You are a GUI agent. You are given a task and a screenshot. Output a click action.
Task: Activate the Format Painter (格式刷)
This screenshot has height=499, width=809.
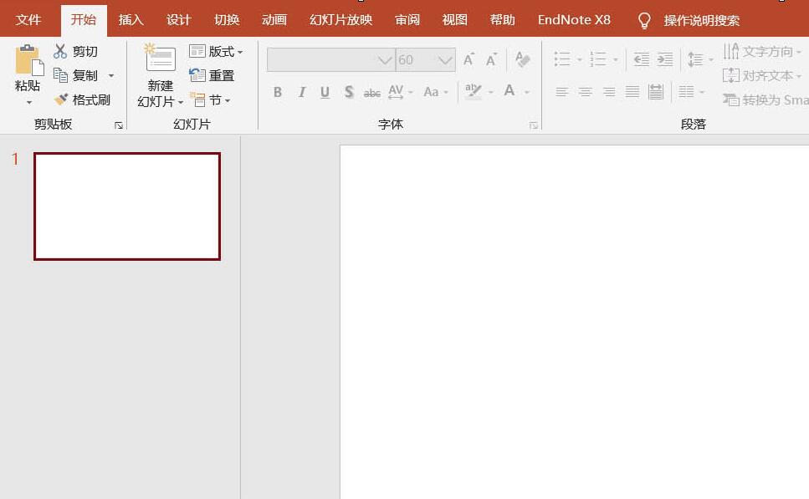click(81, 99)
